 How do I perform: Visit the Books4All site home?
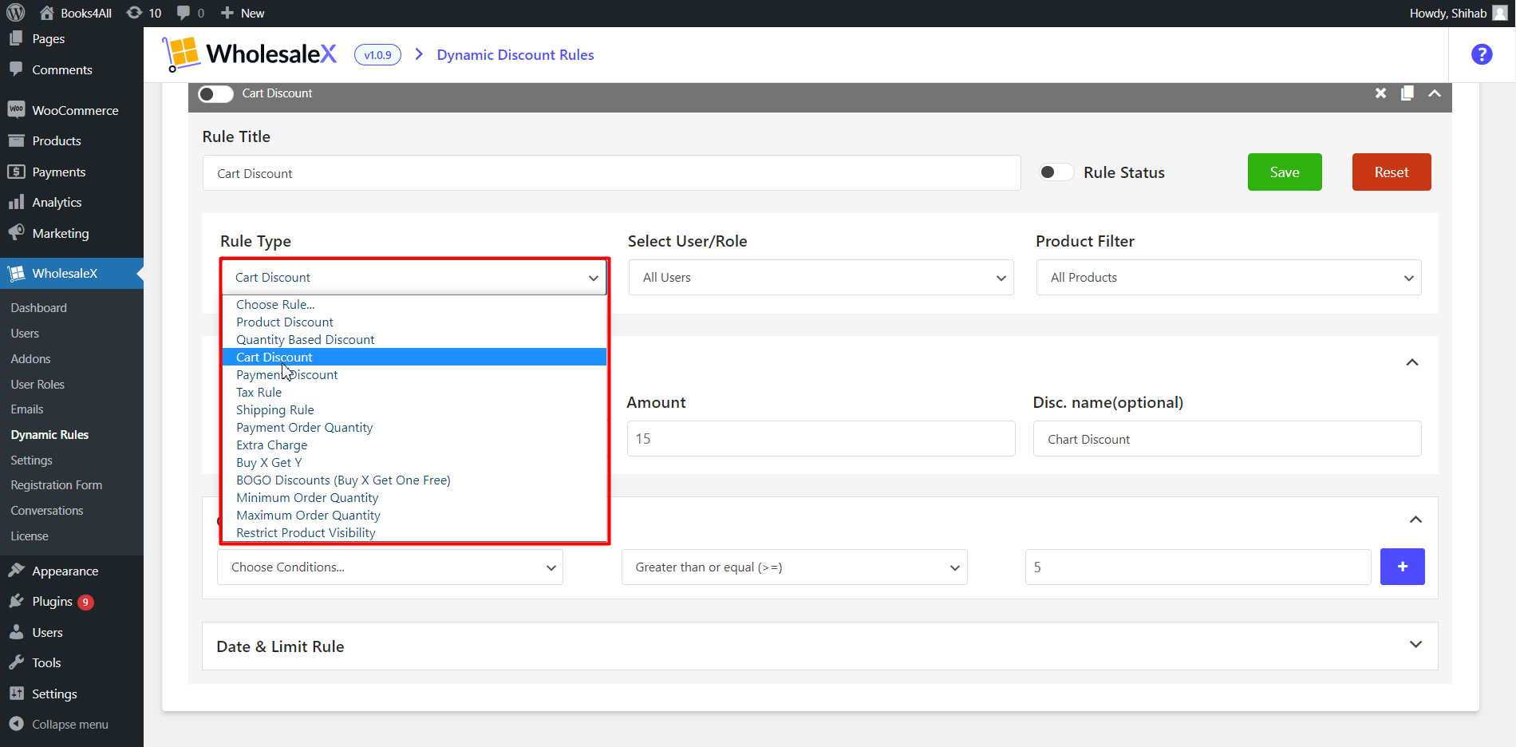point(76,13)
